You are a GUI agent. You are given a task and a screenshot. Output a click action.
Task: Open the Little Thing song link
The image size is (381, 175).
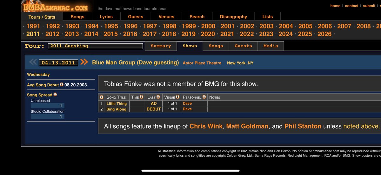[117, 104]
